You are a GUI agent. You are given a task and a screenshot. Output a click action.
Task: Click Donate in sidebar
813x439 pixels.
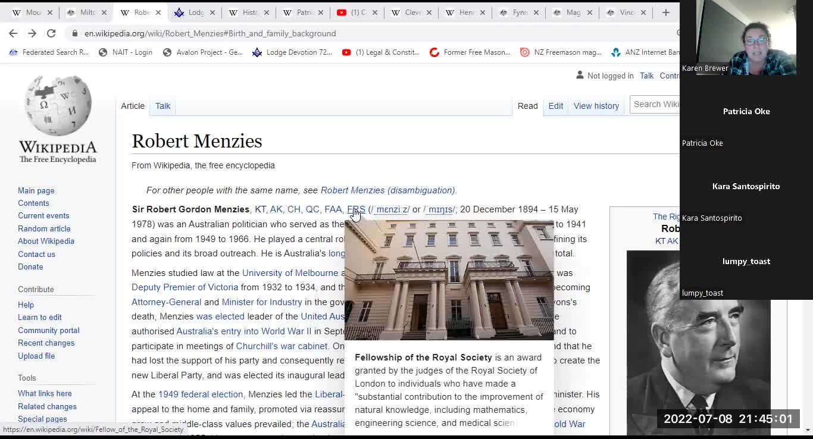click(30, 266)
